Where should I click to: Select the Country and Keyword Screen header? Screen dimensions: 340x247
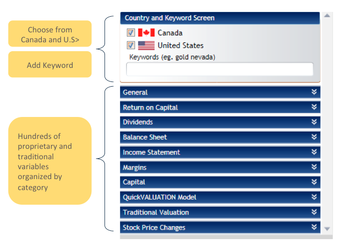coord(220,18)
